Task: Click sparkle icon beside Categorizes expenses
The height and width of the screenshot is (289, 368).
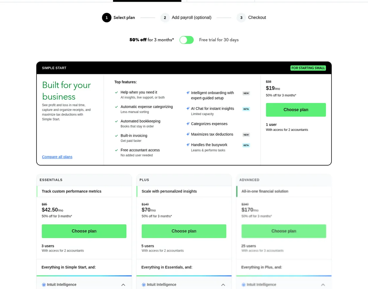Action: coord(188,124)
